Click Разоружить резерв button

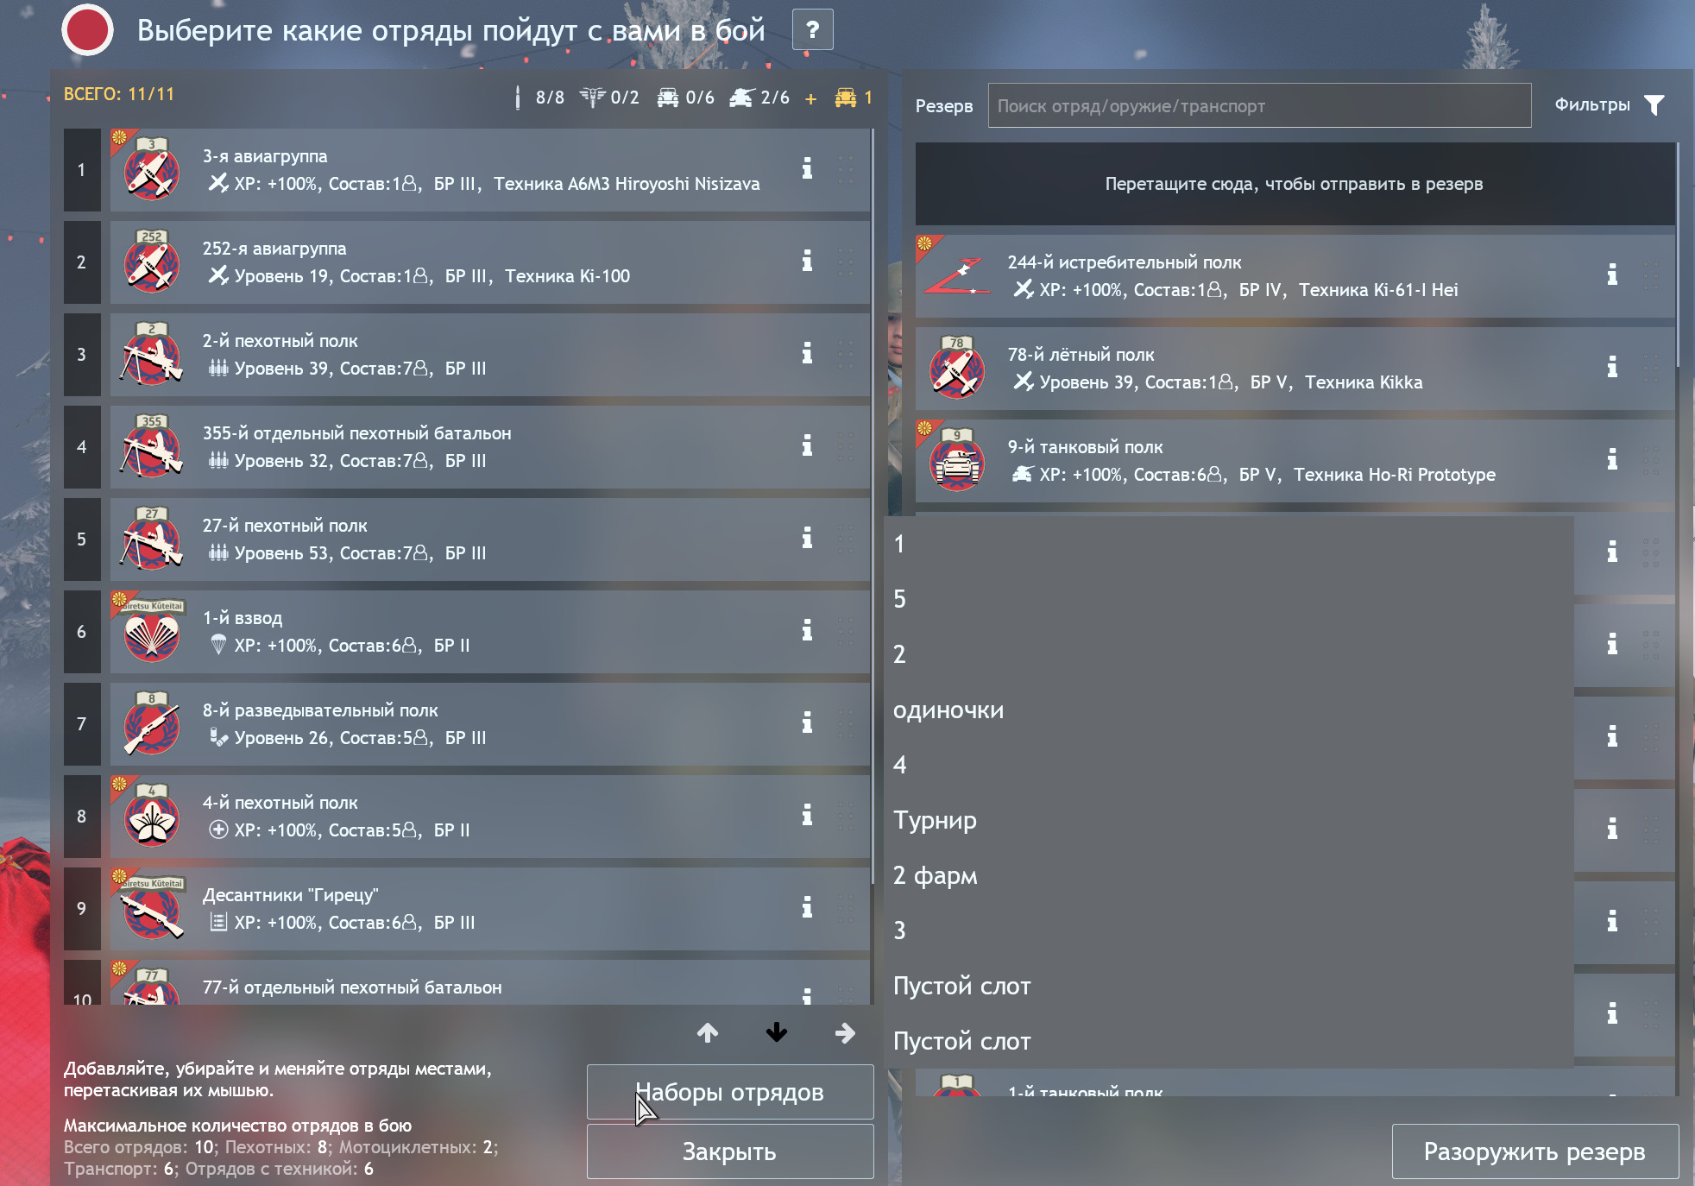pos(1534,1151)
